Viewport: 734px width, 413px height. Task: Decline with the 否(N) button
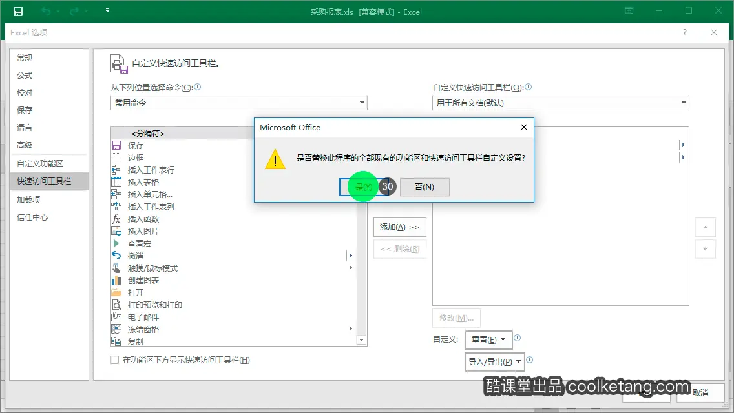425,186
